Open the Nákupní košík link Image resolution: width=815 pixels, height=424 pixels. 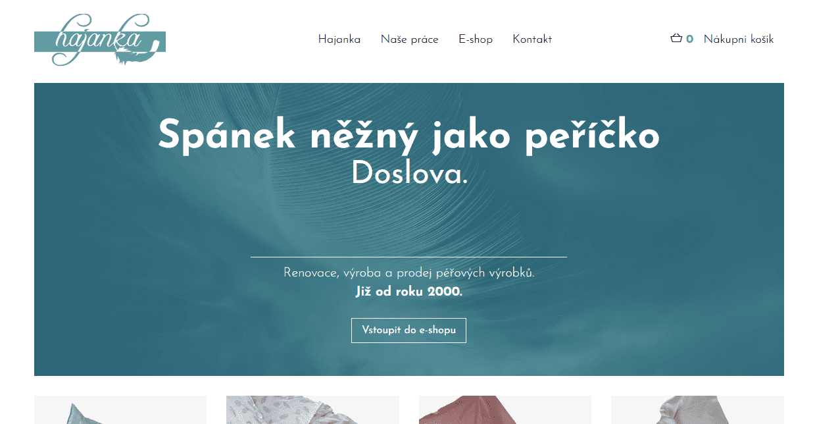739,40
